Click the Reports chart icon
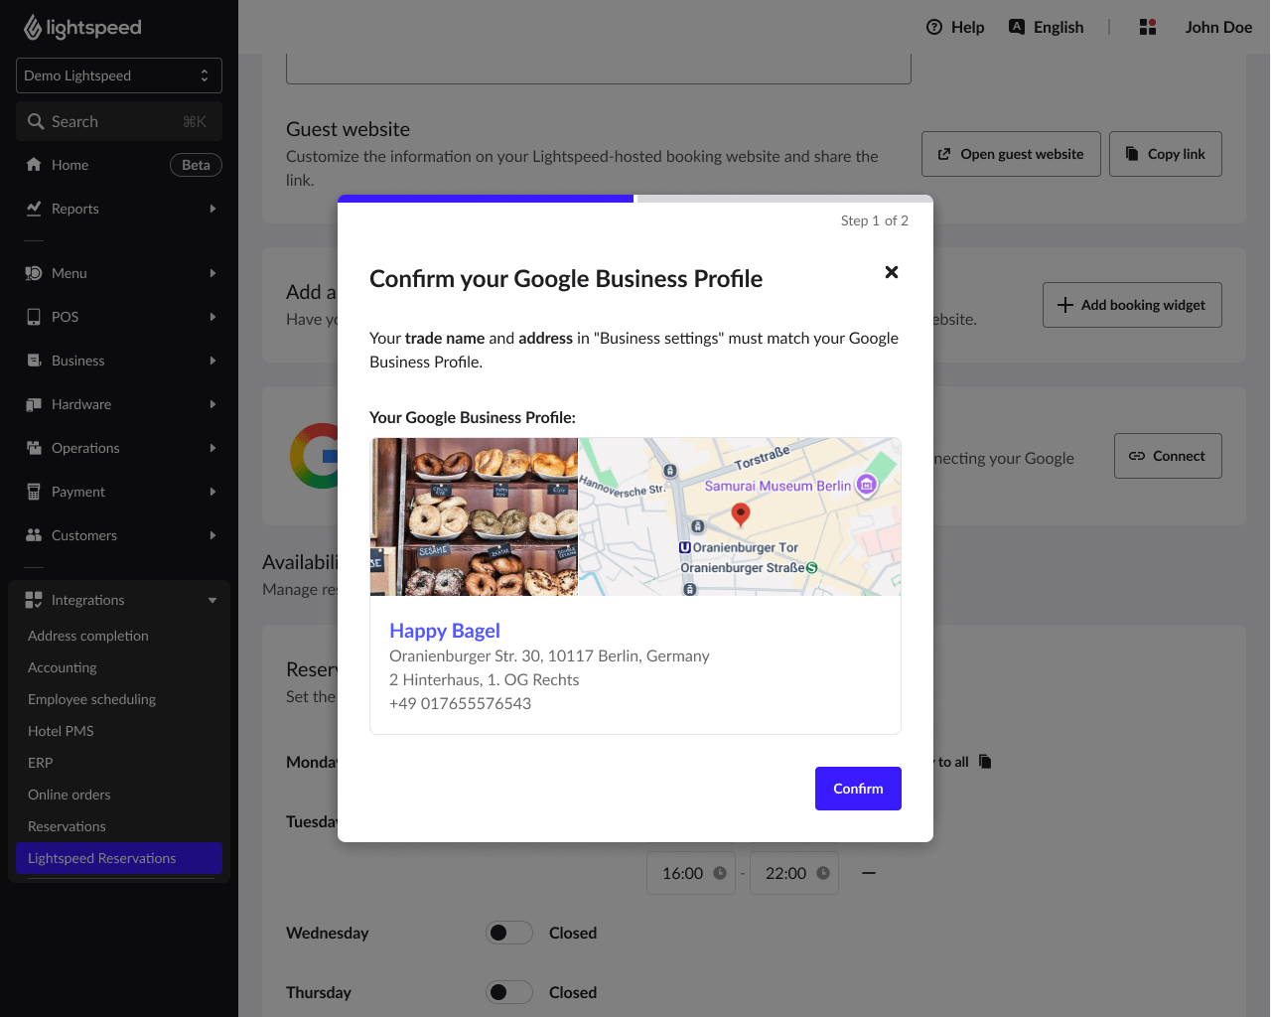 point(34,209)
